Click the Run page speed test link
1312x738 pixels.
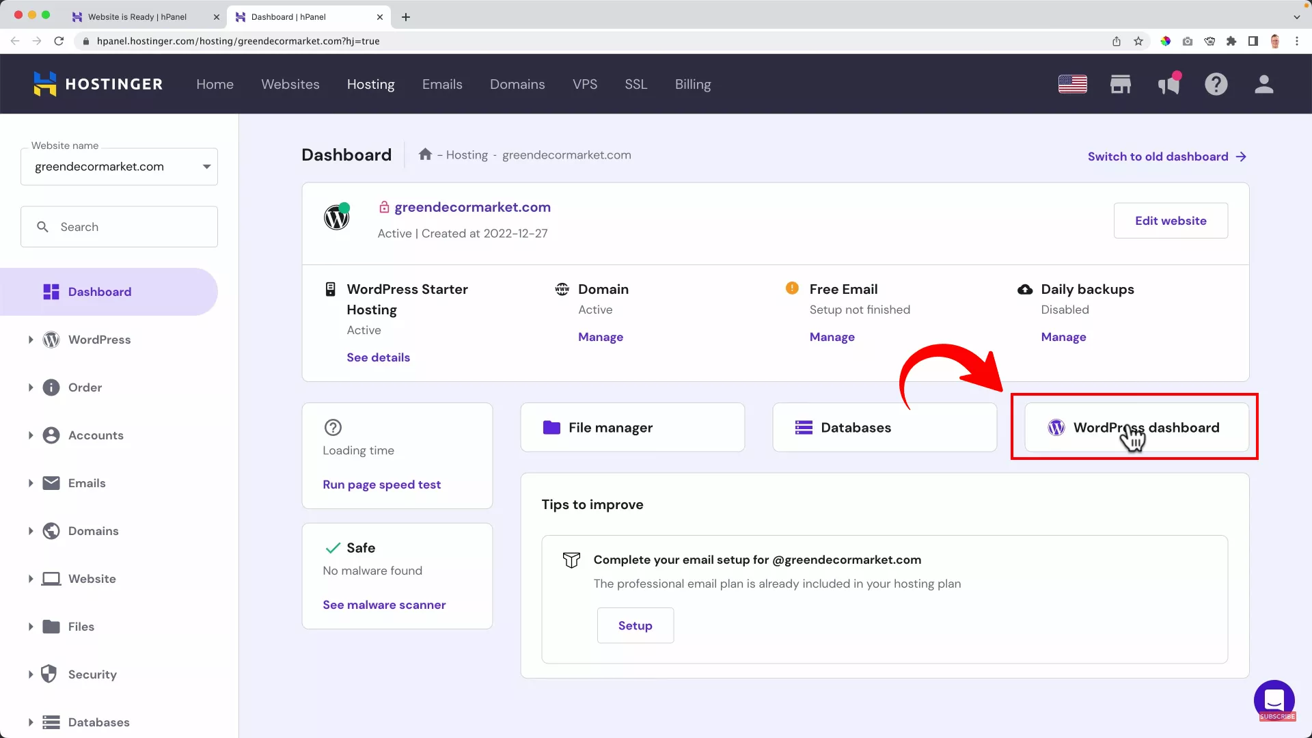pos(381,484)
